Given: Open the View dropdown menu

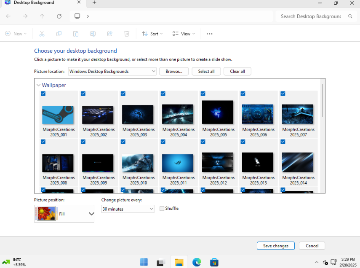Looking at the screenshot, I should (x=184, y=34).
